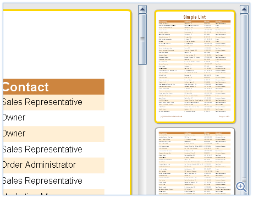Click the grip lines on the preview scrollbar thumb
This screenshot has width=253, height=198.
pyautogui.click(x=142, y=39)
